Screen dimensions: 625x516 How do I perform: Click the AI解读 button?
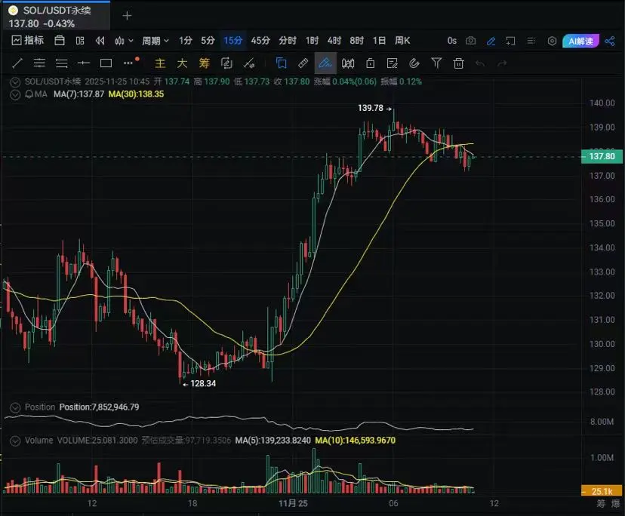click(580, 41)
